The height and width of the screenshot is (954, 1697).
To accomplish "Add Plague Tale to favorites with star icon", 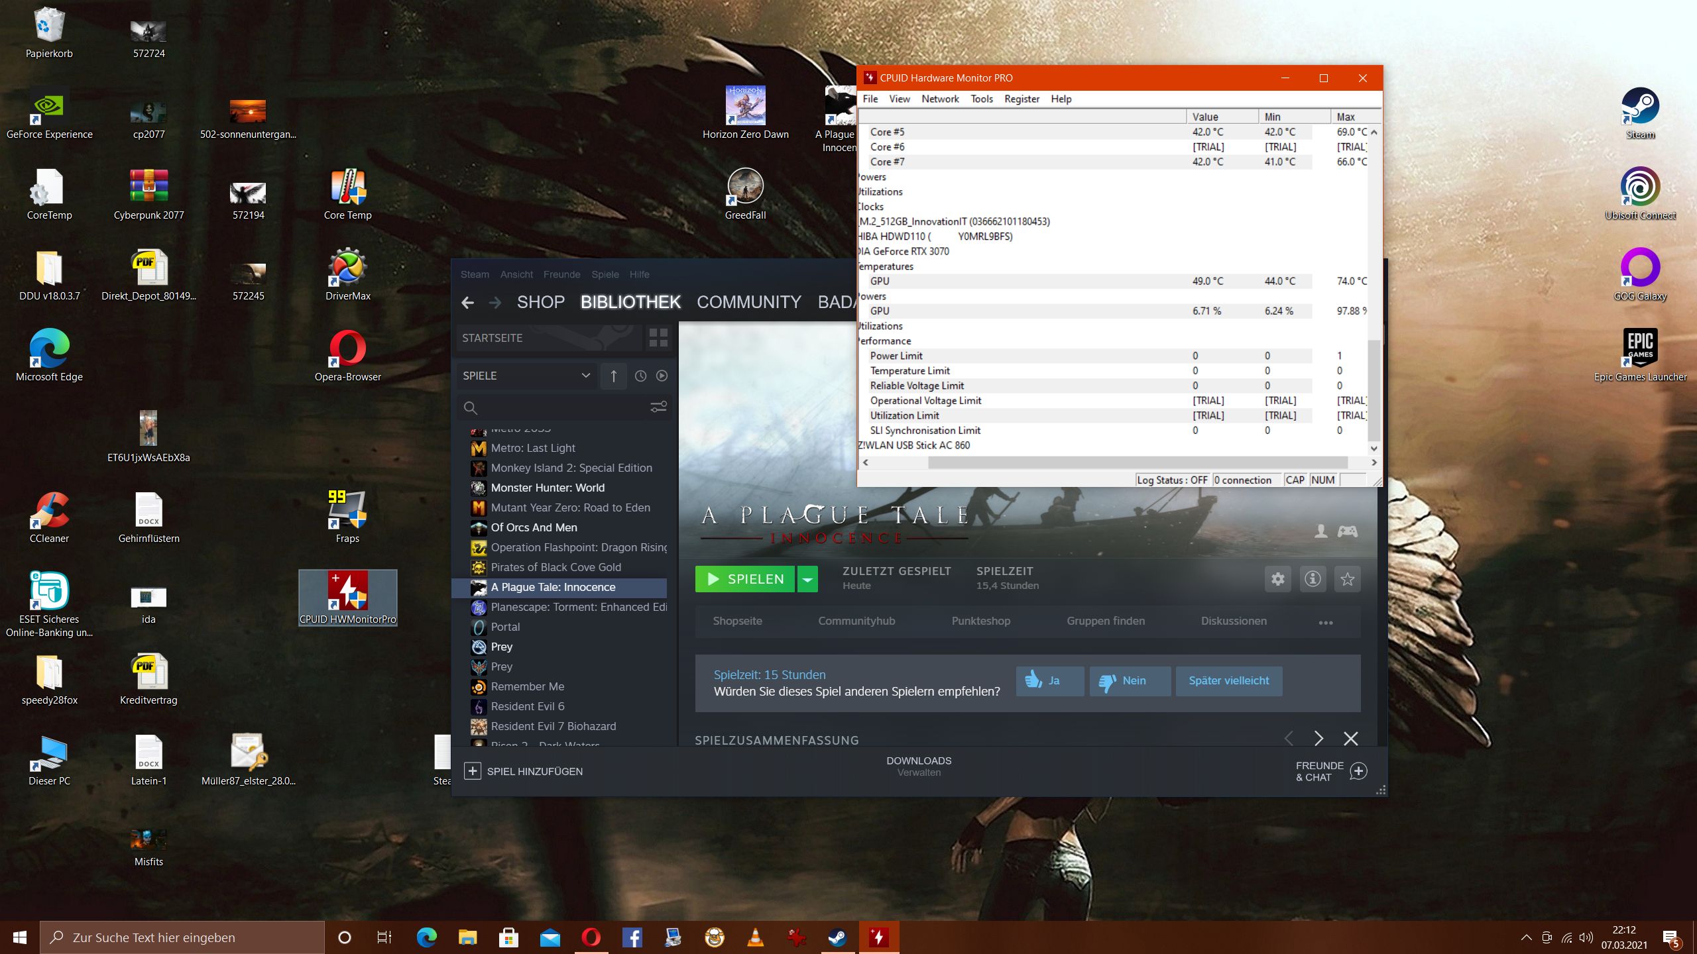I will click(x=1347, y=579).
